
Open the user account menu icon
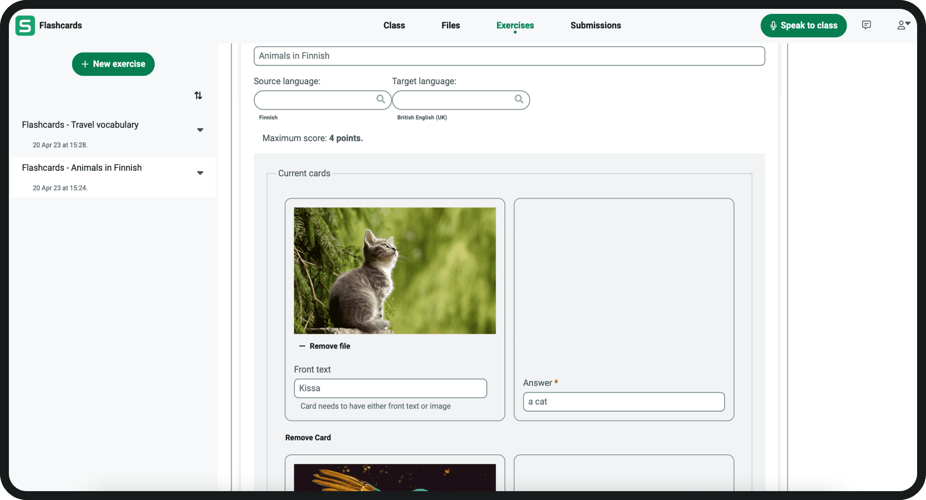click(903, 25)
